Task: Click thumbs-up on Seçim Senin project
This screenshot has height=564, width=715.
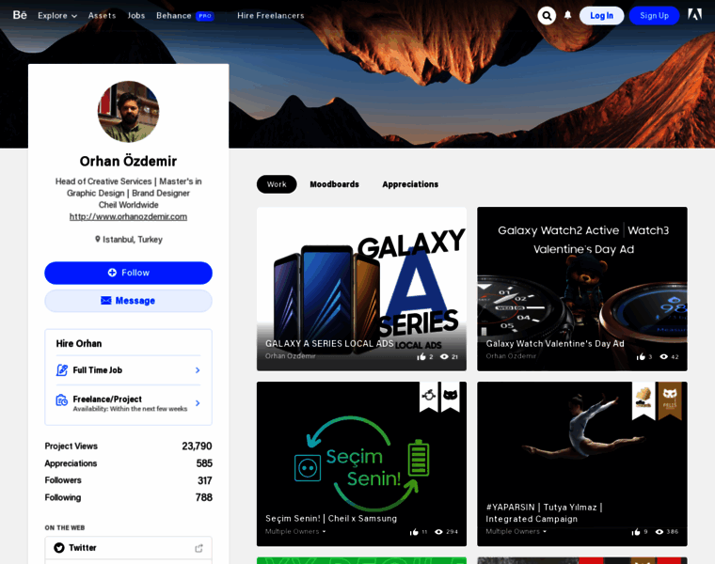Action: pos(414,532)
